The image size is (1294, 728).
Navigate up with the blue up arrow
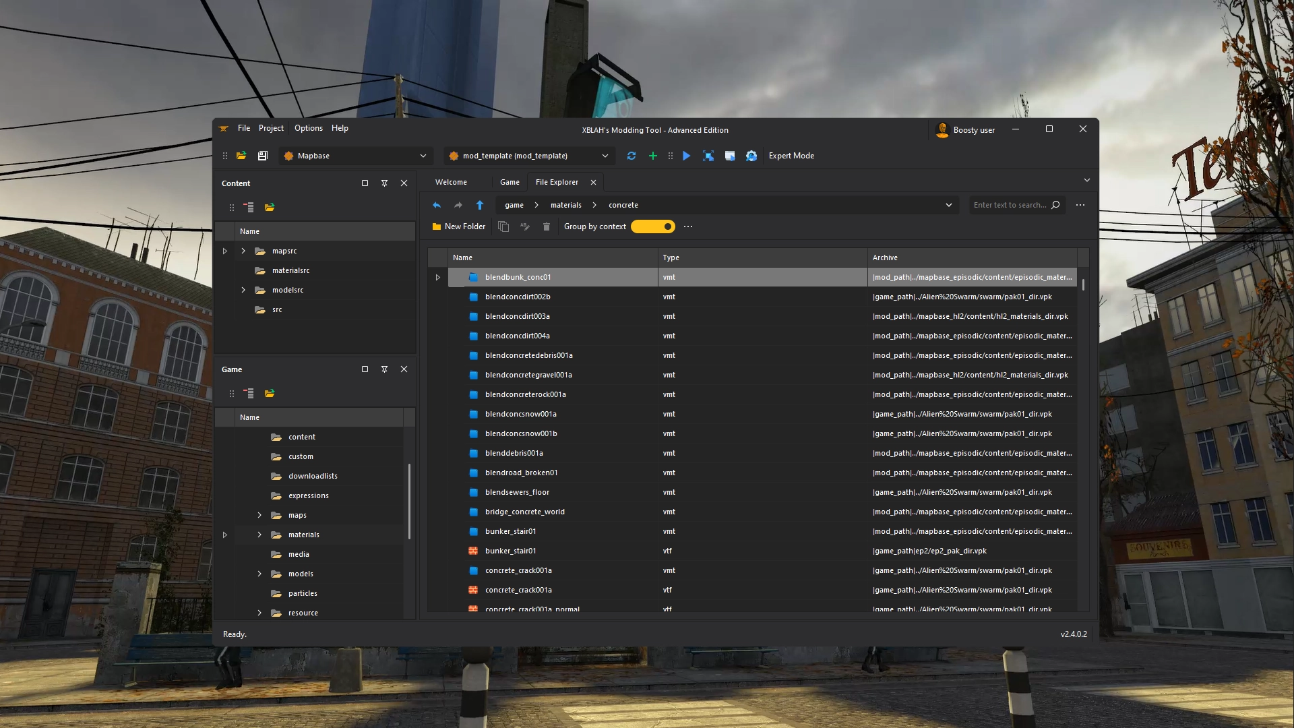[x=480, y=205]
